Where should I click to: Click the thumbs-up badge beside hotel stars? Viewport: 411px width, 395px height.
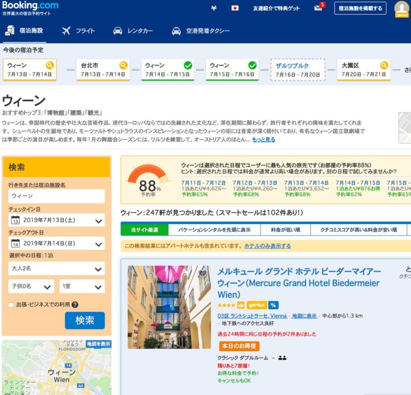(x=240, y=305)
